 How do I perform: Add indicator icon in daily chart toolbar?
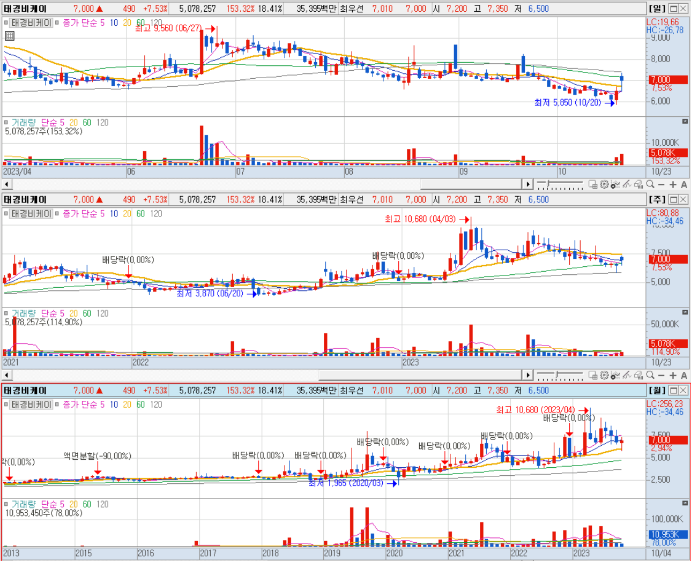pos(615,184)
